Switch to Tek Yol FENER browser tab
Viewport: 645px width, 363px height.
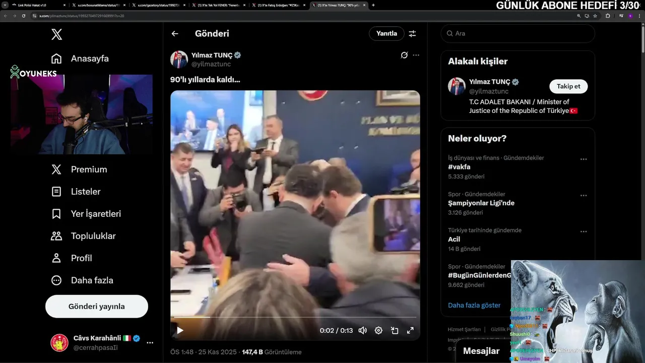pyautogui.click(x=218, y=5)
